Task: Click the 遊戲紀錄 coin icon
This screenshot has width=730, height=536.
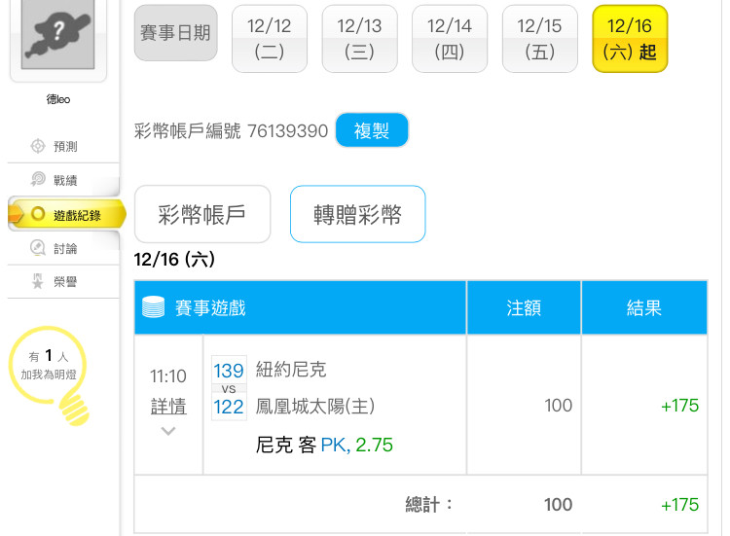Action: (38, 214)
